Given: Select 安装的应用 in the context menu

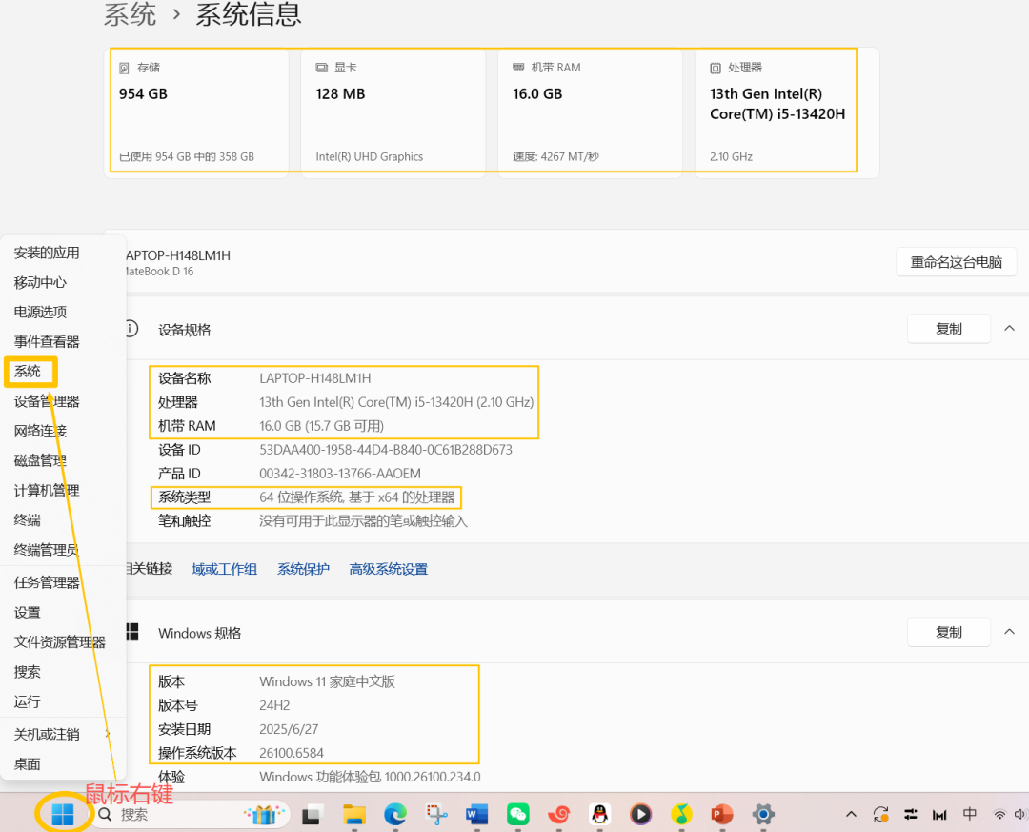Looking at the screenshot, I should 47,253.
